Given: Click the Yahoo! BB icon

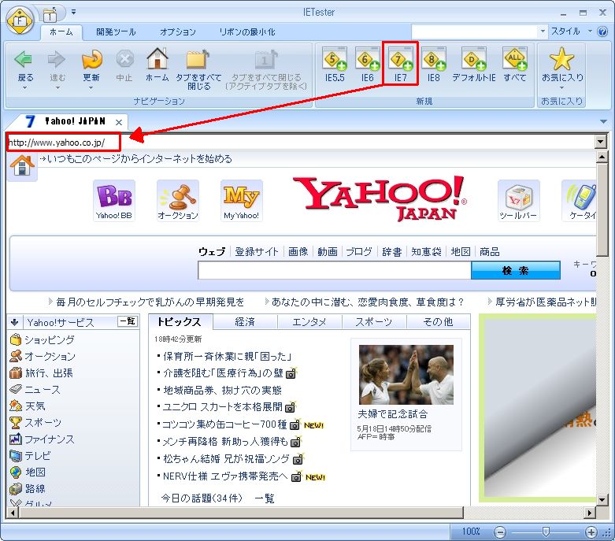Looking at the screenshot, I should pyautogui.click(x=114, y=200).
